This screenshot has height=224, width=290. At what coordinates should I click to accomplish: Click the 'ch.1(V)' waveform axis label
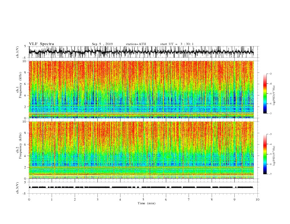click(x=18, y=52)
